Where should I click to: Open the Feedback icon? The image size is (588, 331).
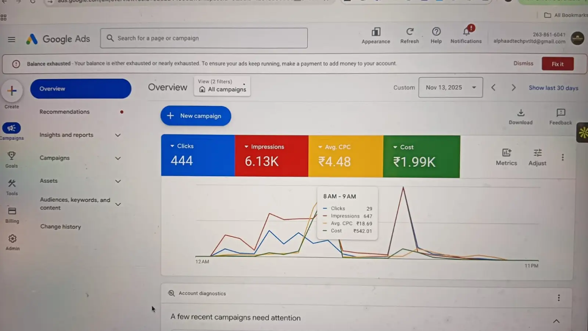pyautogui.click(x=560, y=113)
